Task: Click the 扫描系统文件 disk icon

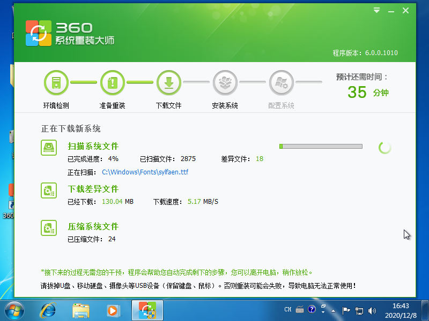Action: [49, 148]
